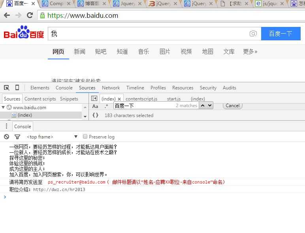The height and width of the screenshot is (233, 305).
Task: Open the Timeline panel
Action: 135,88
